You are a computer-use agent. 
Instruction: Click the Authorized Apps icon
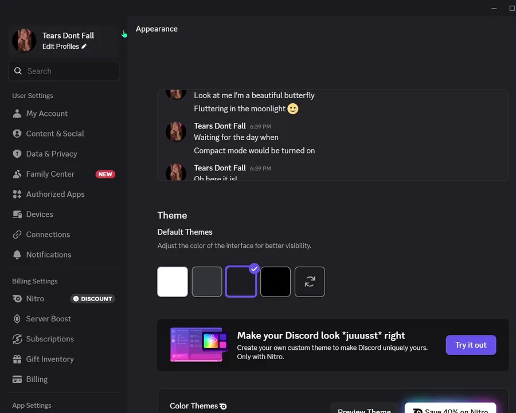(x=17, y=194)
